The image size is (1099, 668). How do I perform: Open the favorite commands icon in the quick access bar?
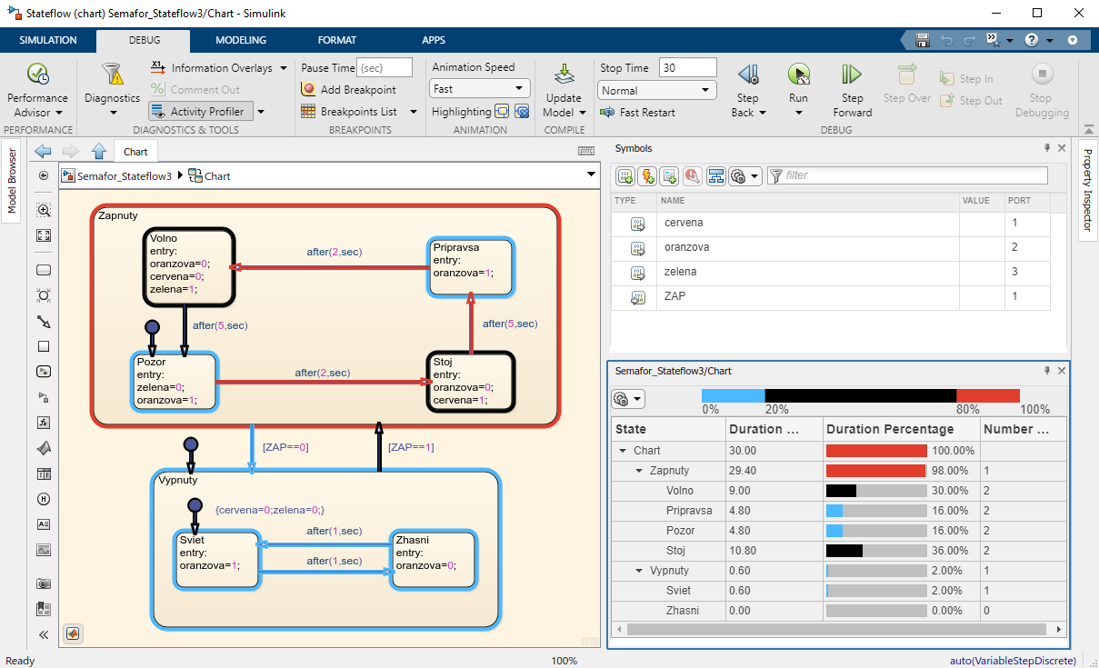[x=994, y=41]
